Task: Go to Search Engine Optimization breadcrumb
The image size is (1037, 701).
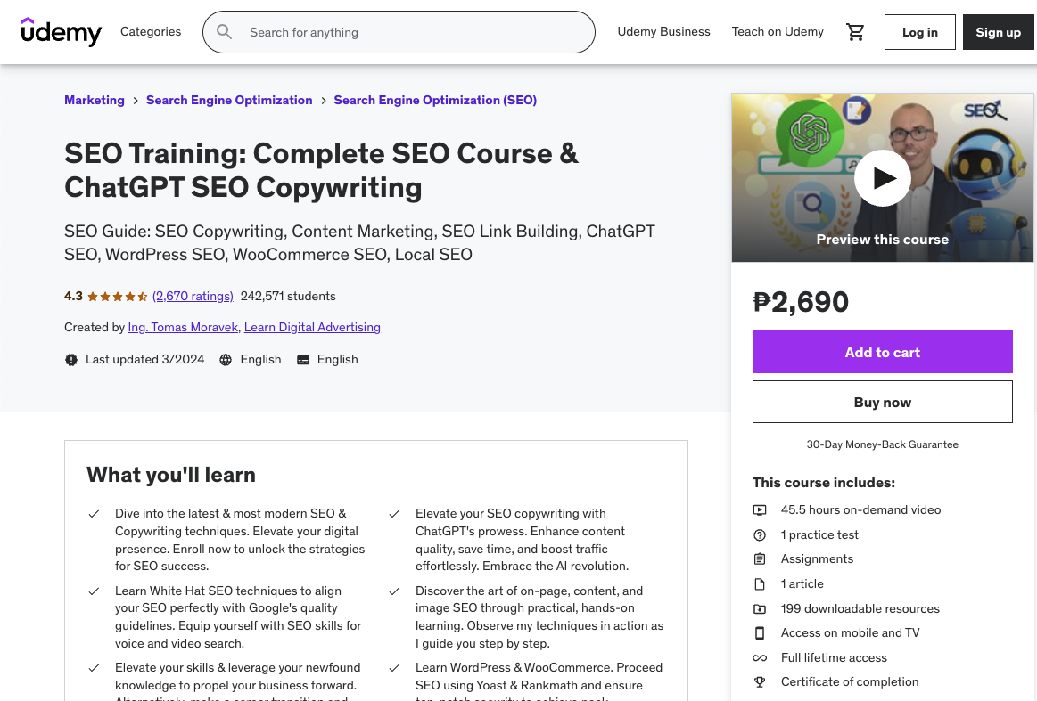Action: pyautogui.click(x=229, y=100)
